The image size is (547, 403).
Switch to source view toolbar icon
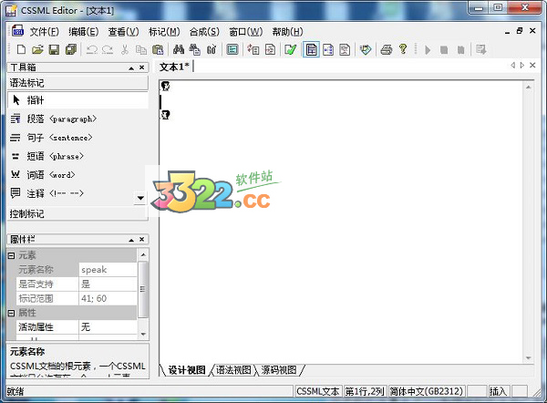point(345,49)
